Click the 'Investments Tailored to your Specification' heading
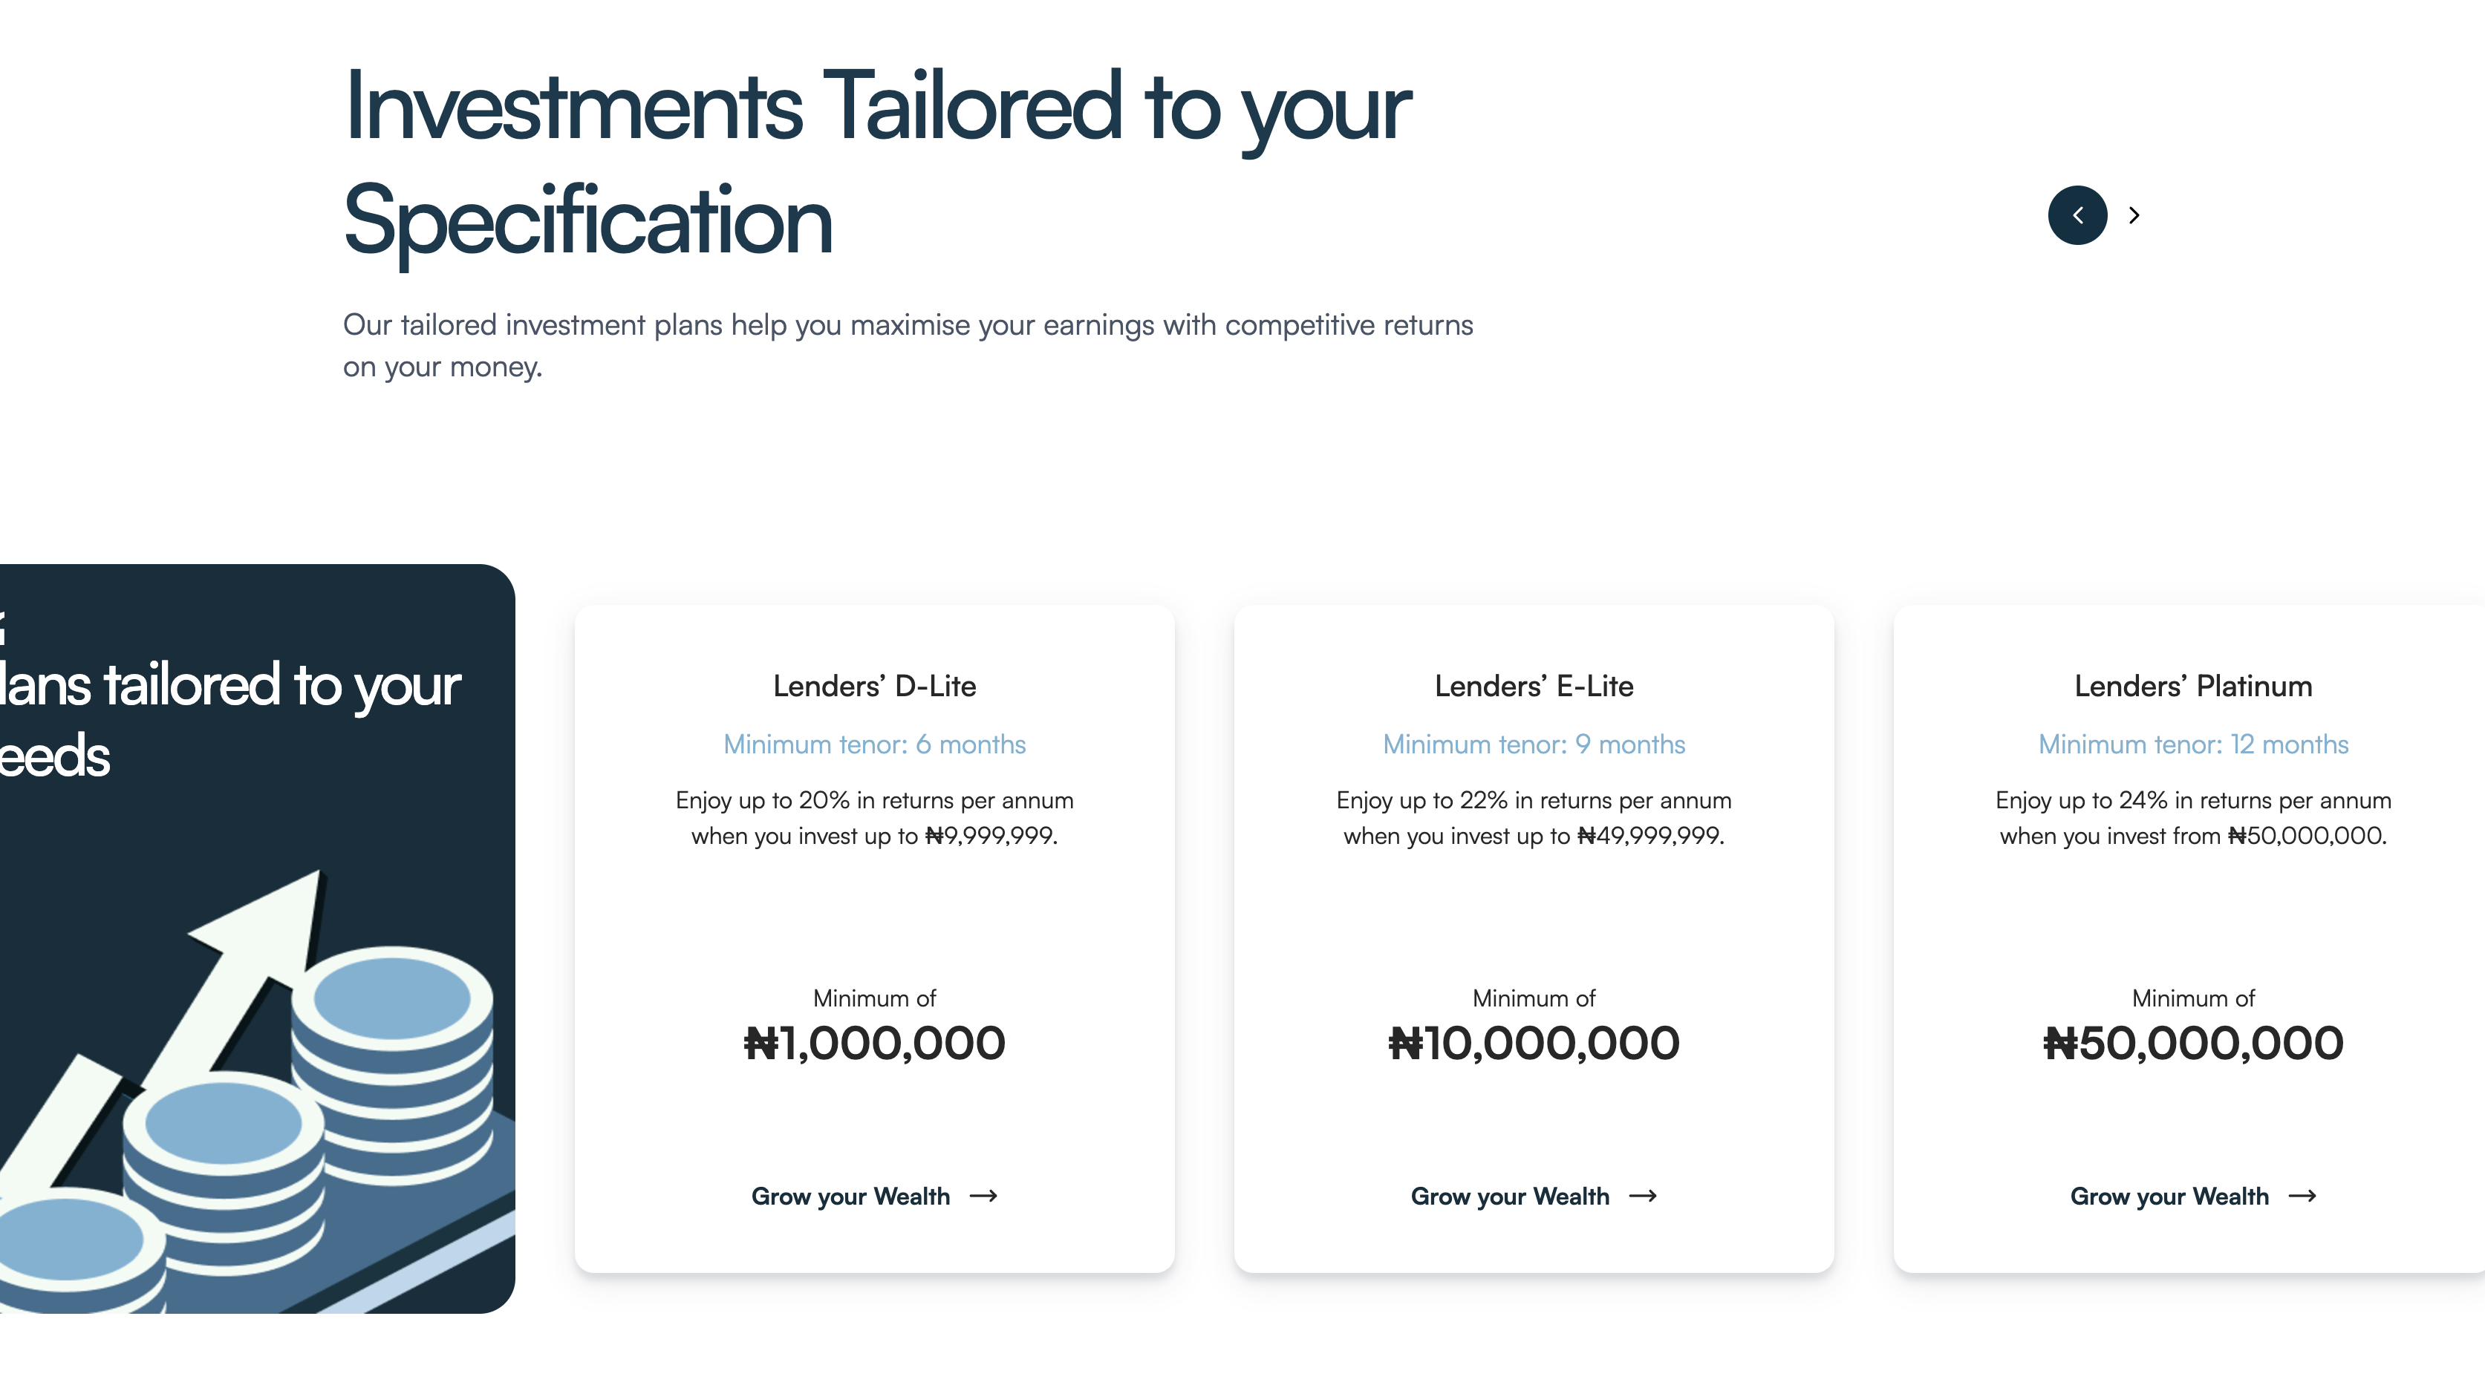 coord(876,162)
